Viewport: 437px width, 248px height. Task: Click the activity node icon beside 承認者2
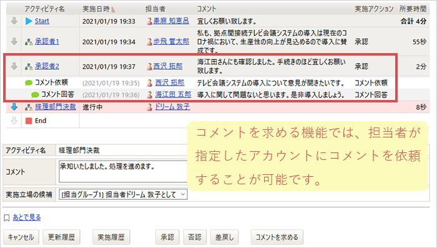point(29,66)
